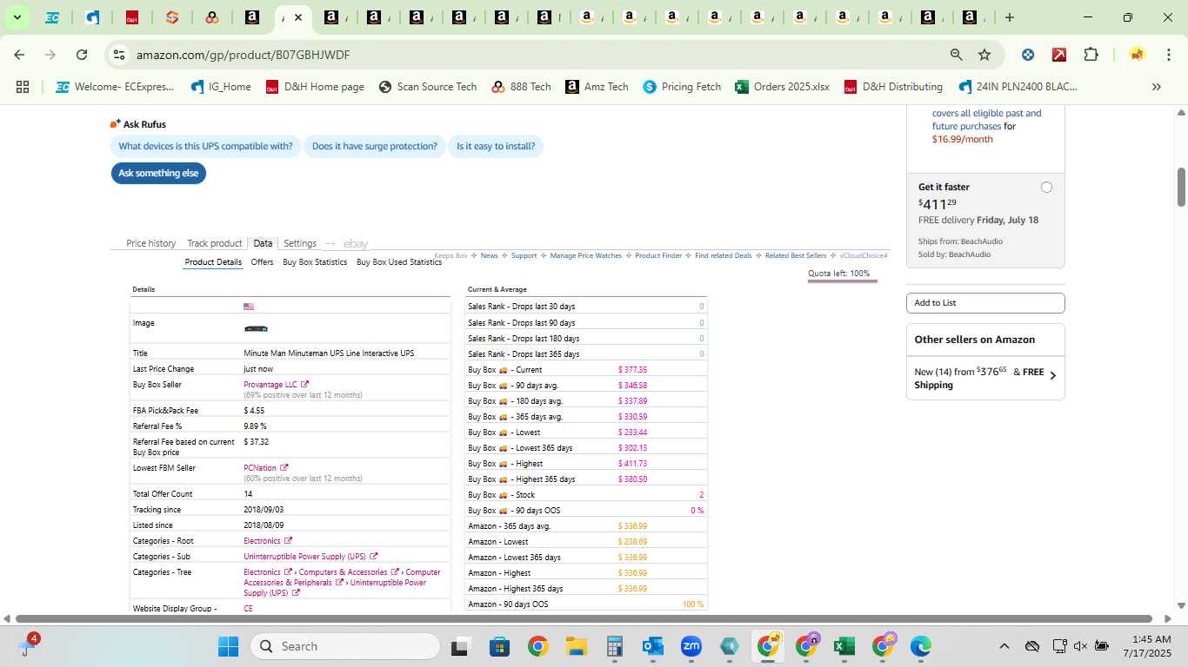Screen dimensions: 1188x667
Task: Reload the Amazon product page
Action: tap(82, 55)
